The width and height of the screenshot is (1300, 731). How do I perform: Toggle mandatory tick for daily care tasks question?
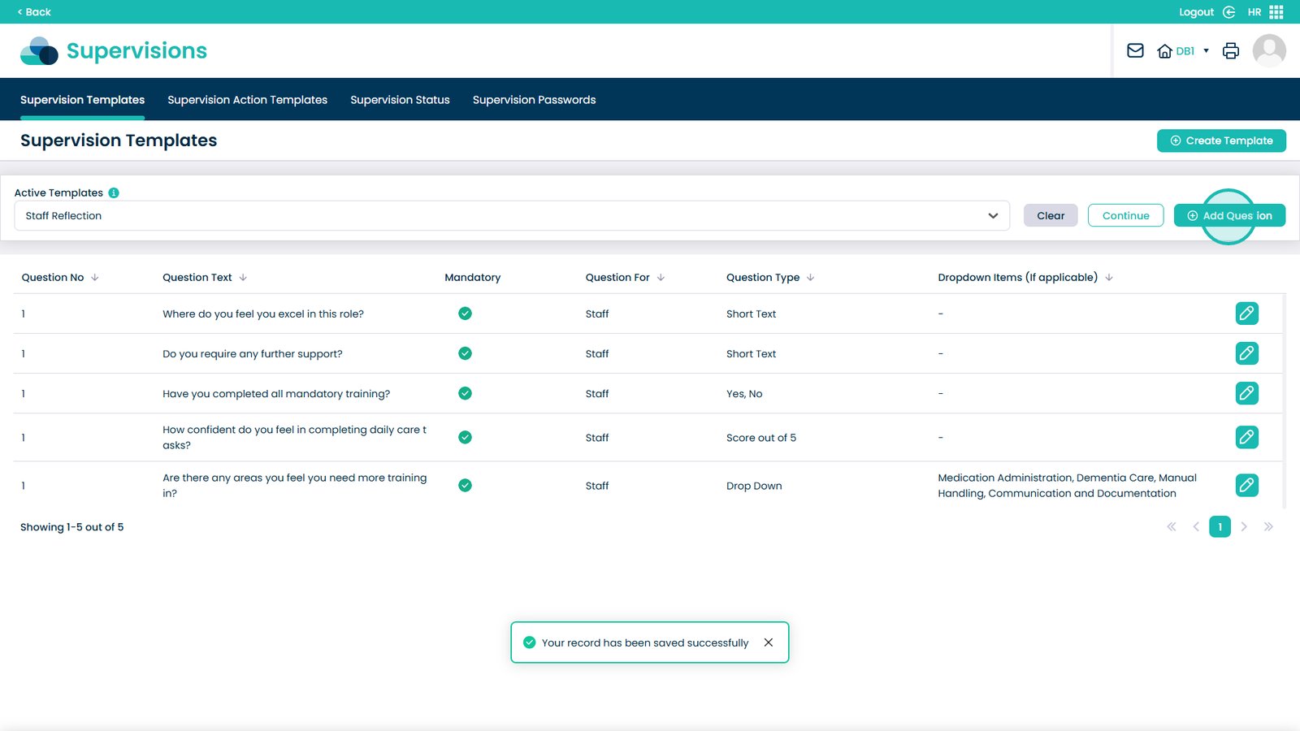(465, 437)
